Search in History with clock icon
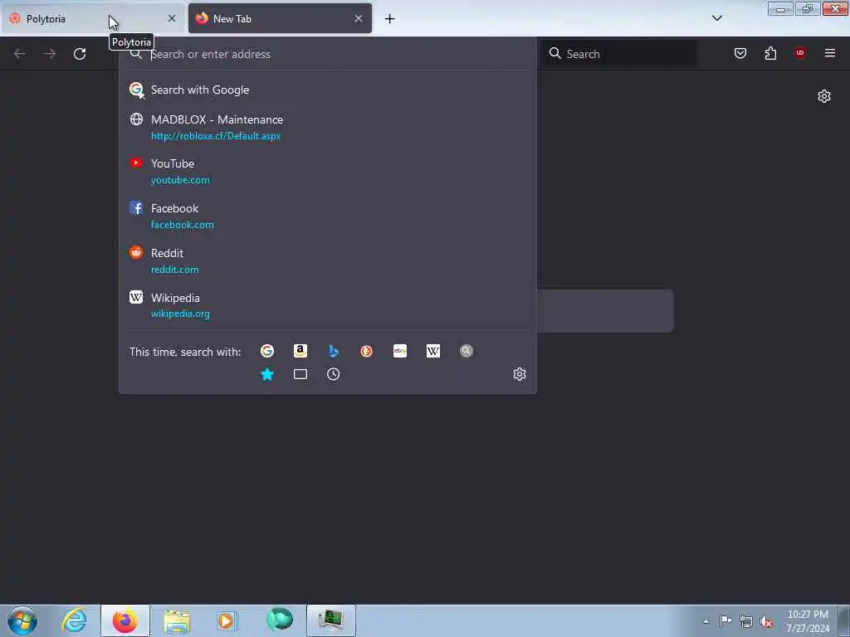The width and height of the screenshot is (850, 637). 334,374
